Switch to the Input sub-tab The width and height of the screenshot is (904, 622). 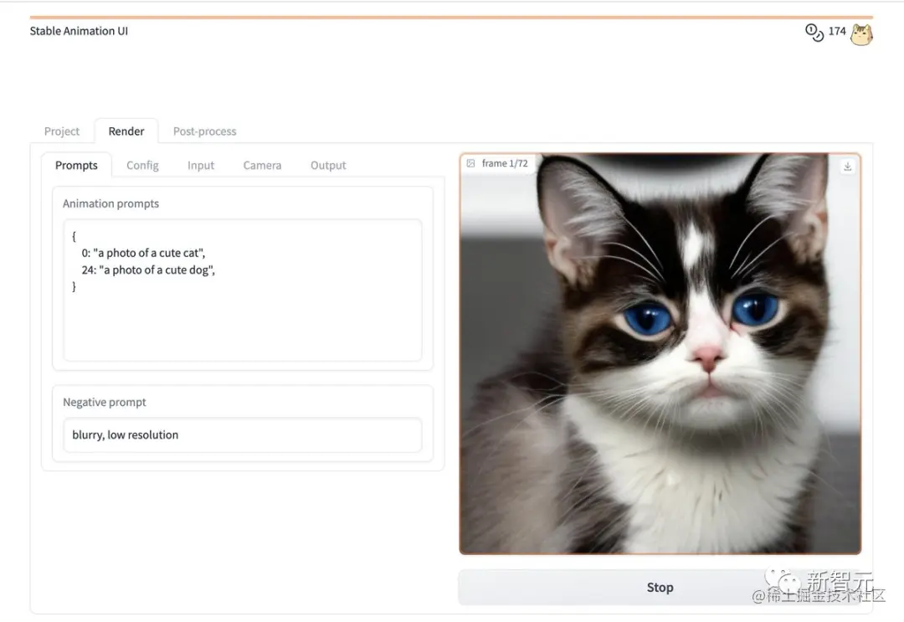[201, 166]
